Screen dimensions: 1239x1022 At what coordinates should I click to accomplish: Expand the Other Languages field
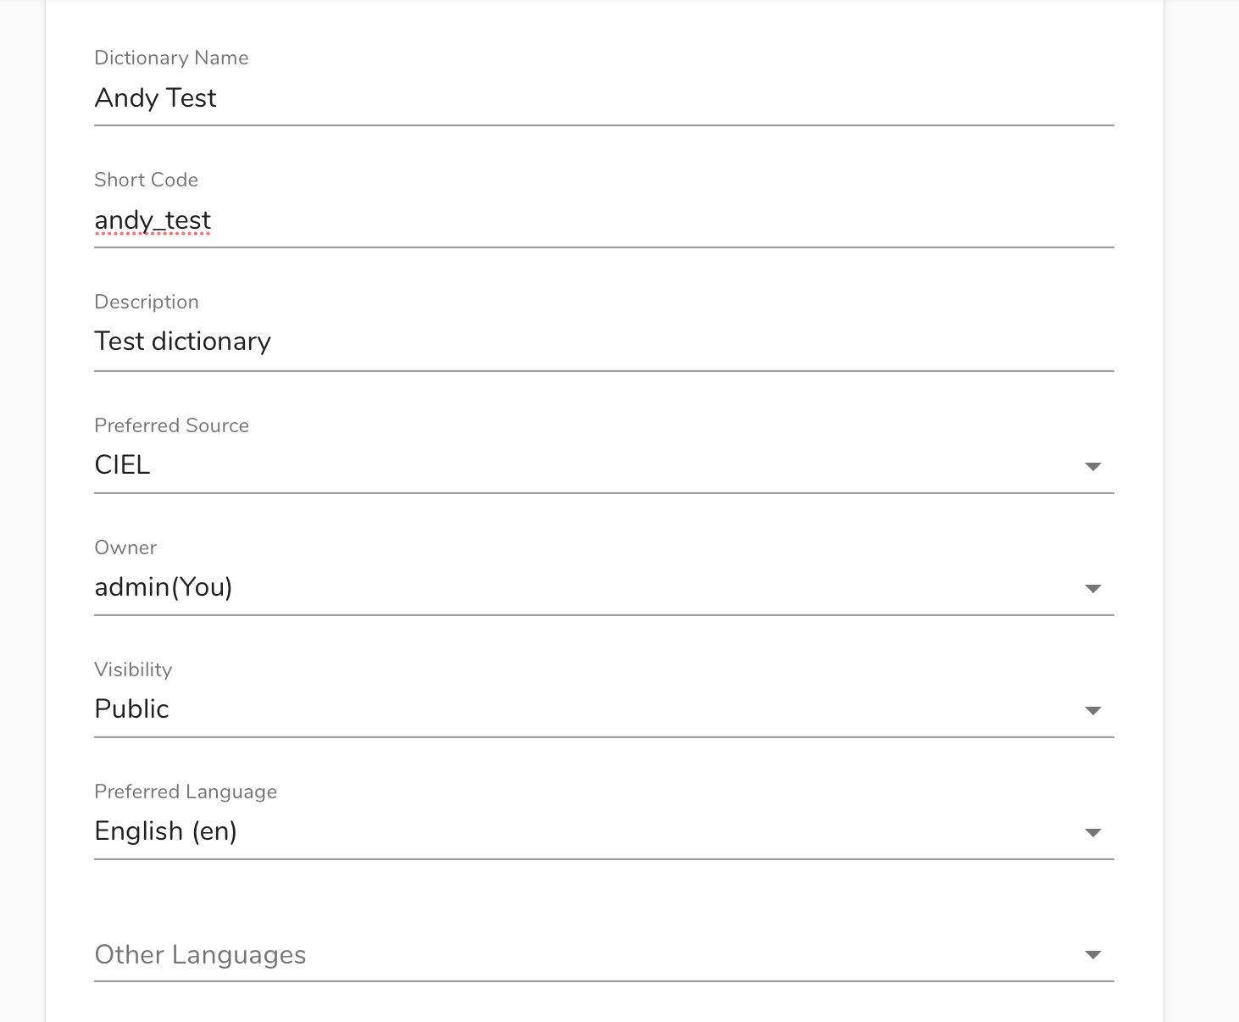(603, 954)
